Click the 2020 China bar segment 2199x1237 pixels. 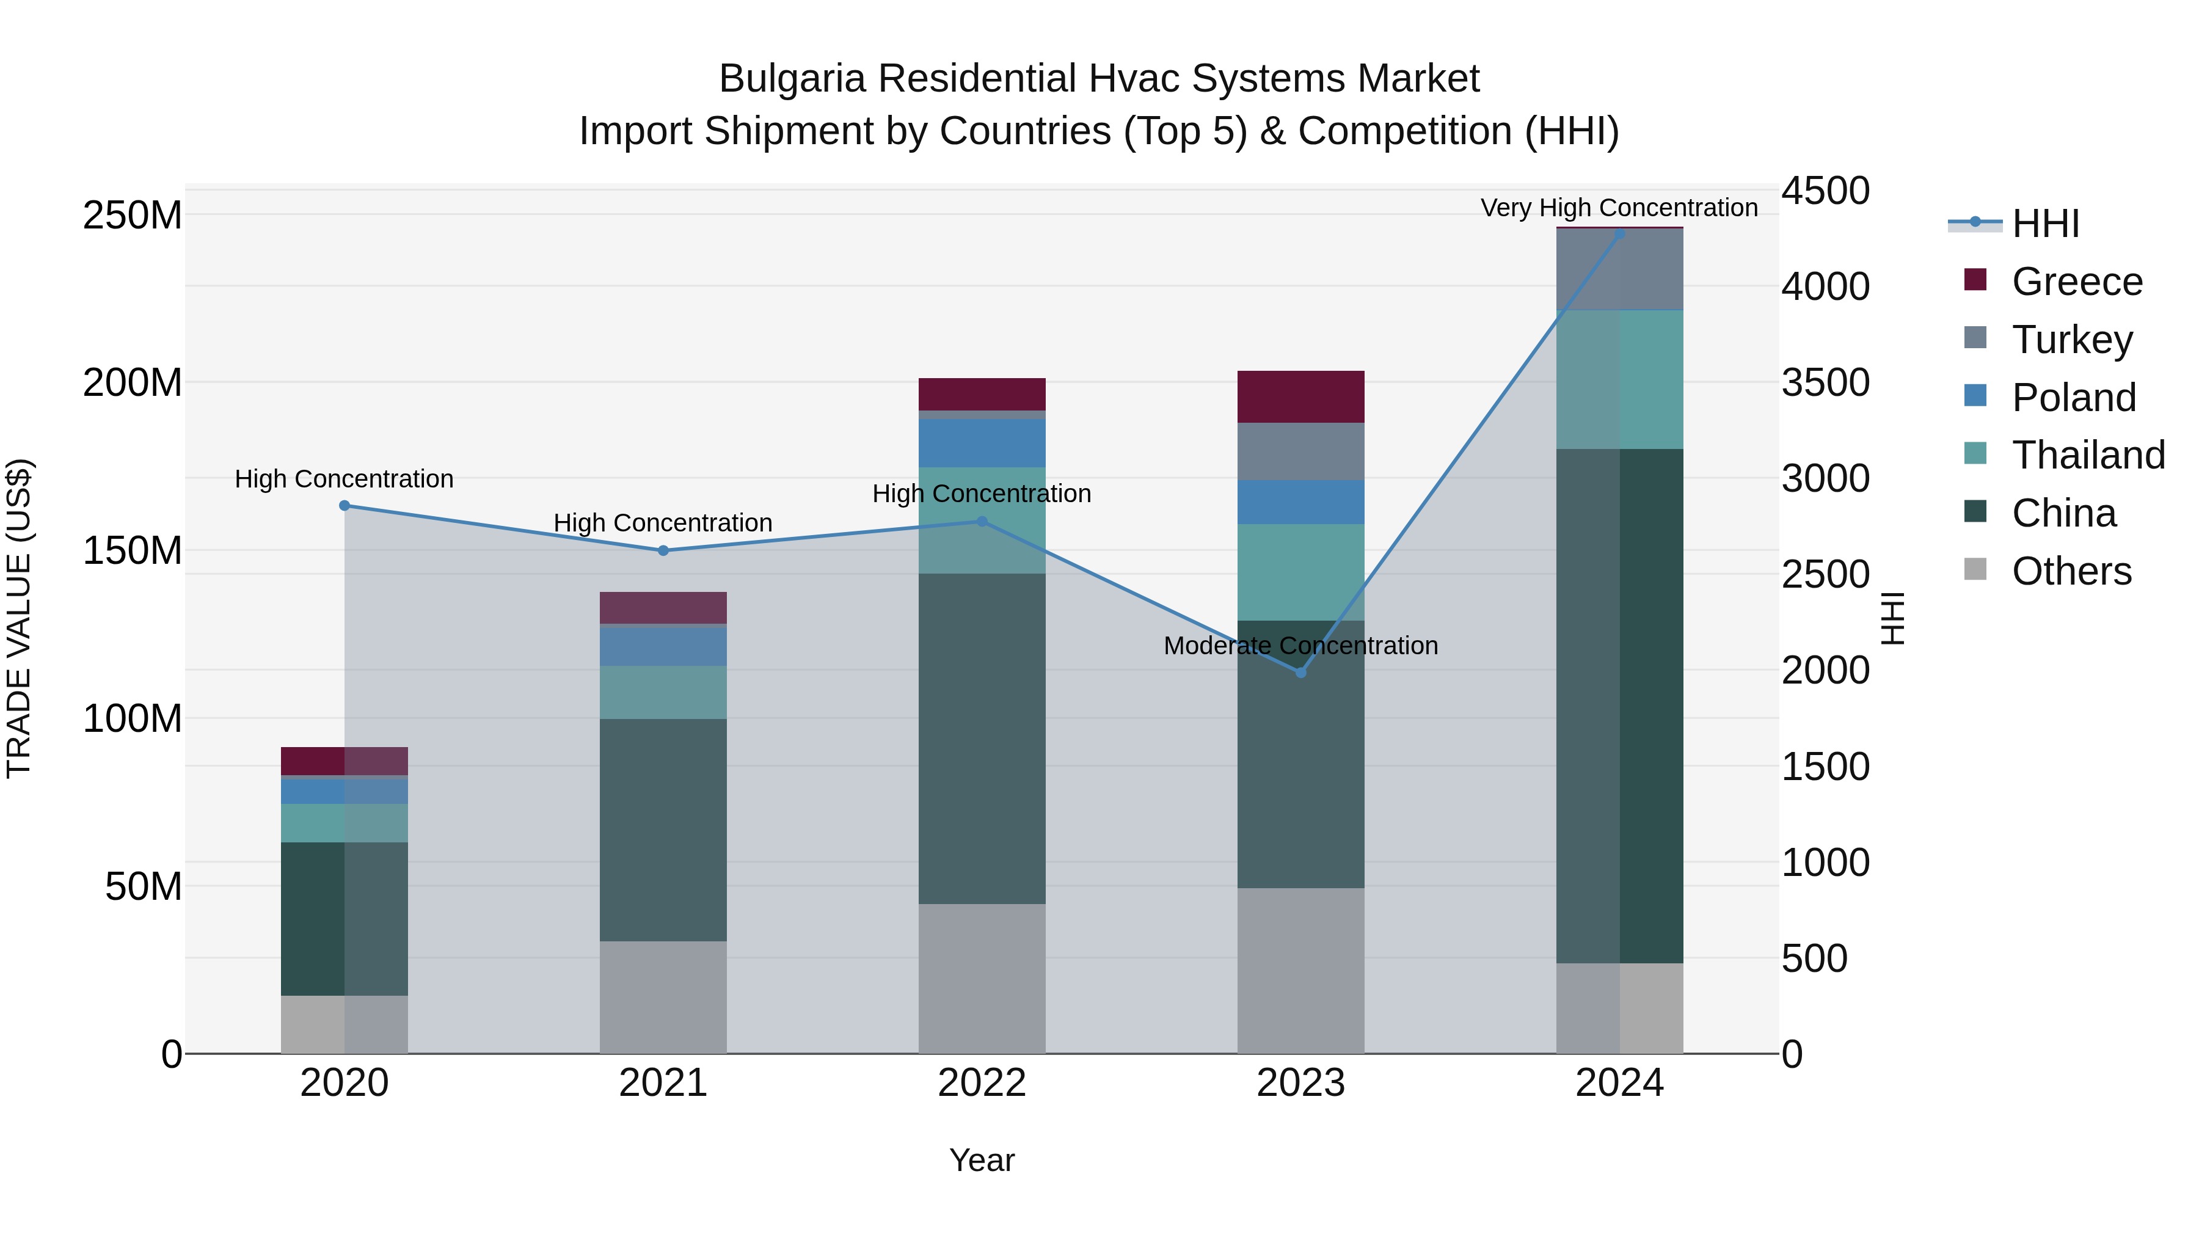[x=345, y=919]
